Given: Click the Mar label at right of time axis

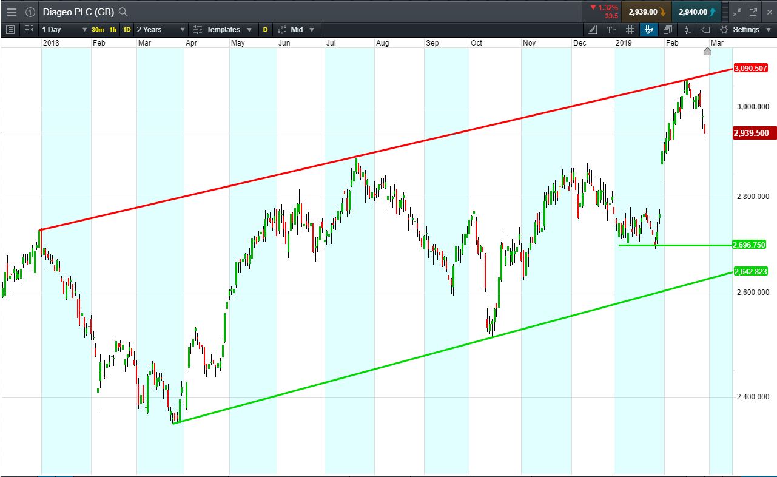Looking at the screenshot, I should click(717, 43).
